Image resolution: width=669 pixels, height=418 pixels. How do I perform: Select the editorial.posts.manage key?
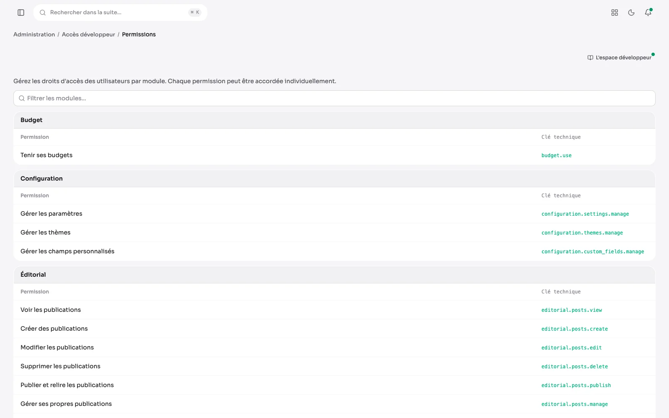(x=575, y=404)
